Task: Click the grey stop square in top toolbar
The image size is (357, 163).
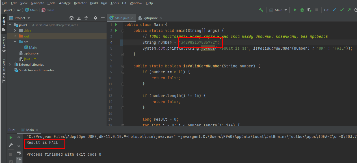Action: (x=317, y=10)
